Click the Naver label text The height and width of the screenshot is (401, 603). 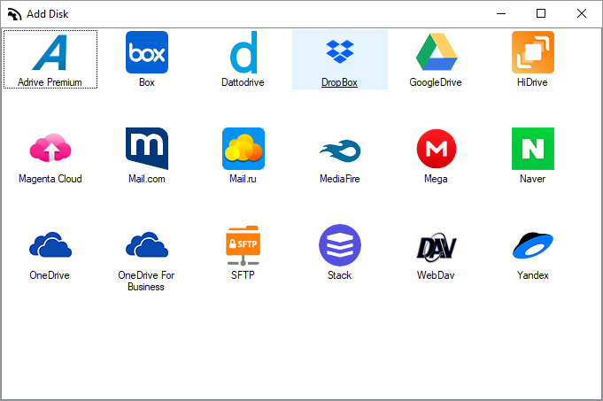(x=533, y=179)
